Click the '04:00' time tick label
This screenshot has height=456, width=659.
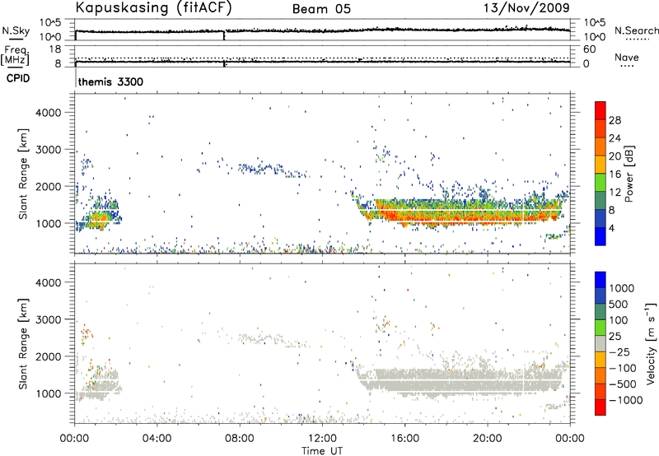pos(157,439)
